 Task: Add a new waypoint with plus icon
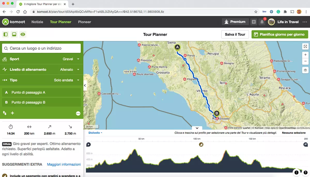click(12, 113)
